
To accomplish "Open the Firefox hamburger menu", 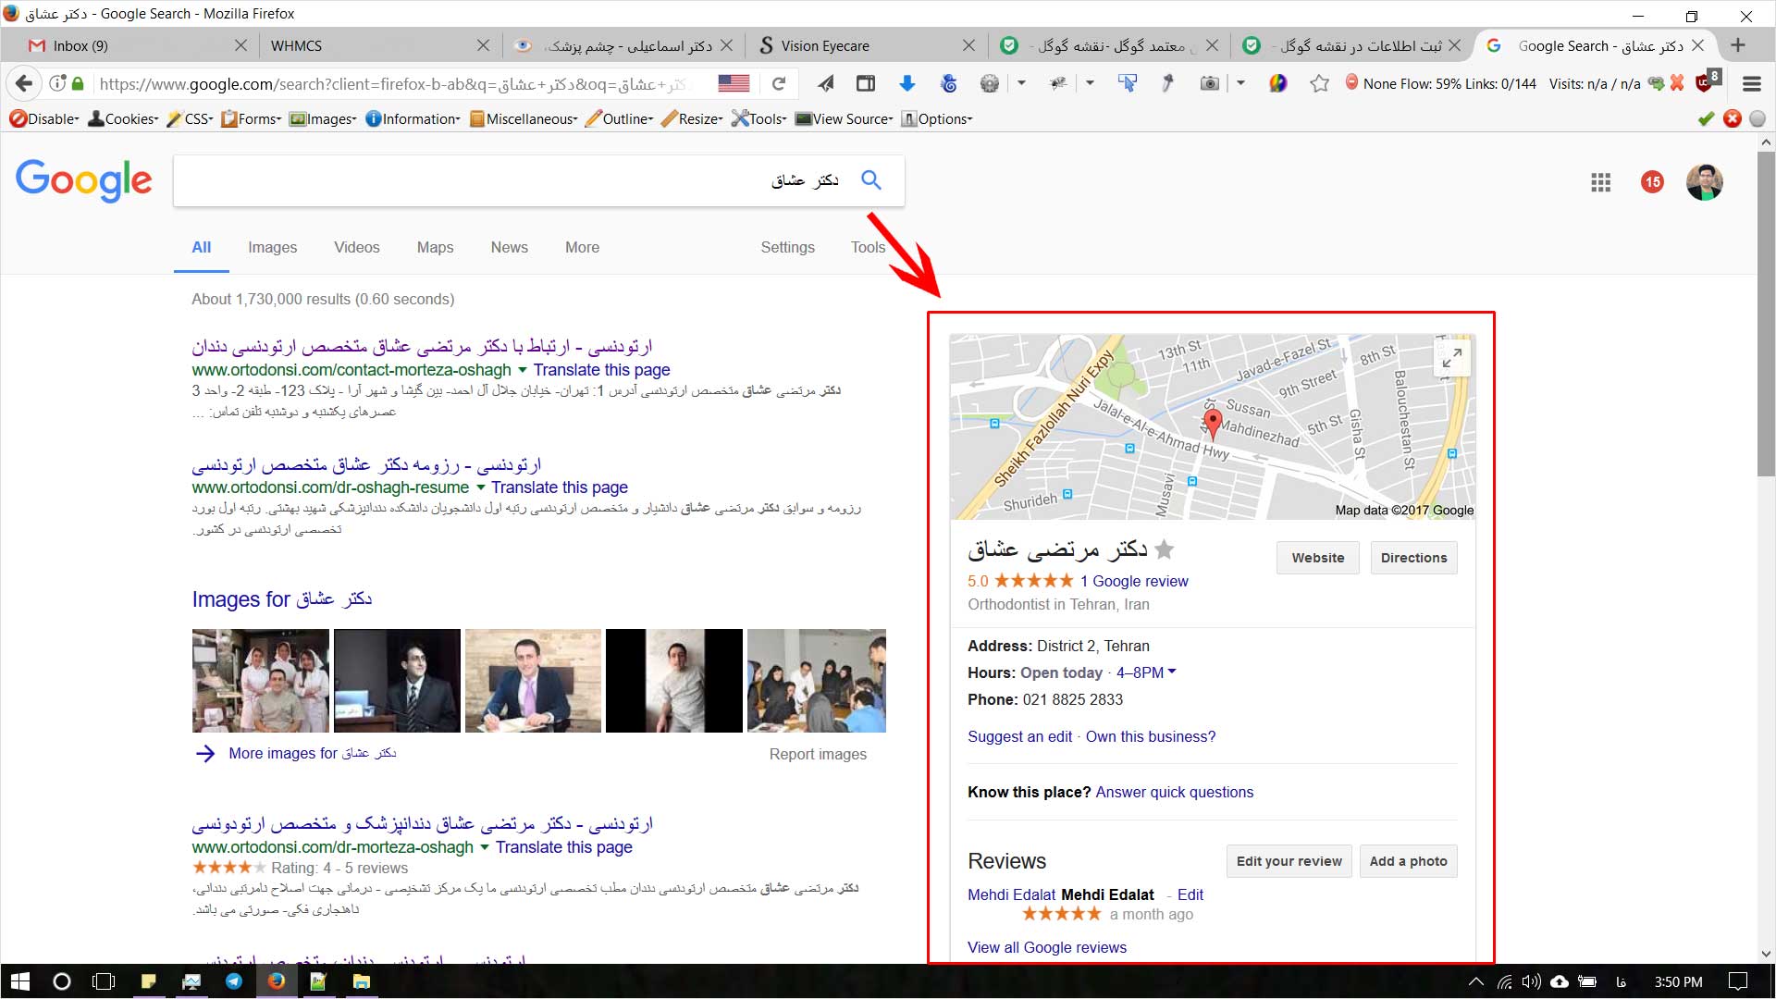I will (1751, 83).
